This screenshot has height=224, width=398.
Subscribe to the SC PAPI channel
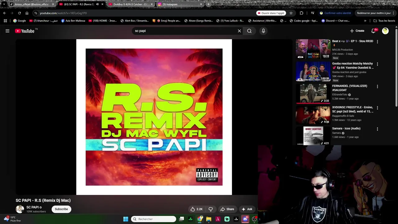pyautogui.click(x=61, y=209)
